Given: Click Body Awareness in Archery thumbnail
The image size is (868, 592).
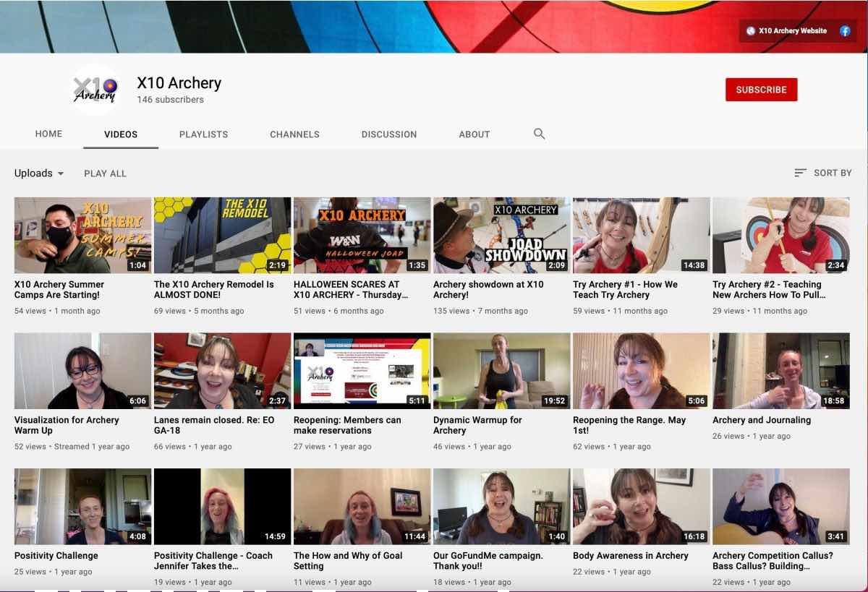Looking at the screenshot, I should [x=641, y=506].
